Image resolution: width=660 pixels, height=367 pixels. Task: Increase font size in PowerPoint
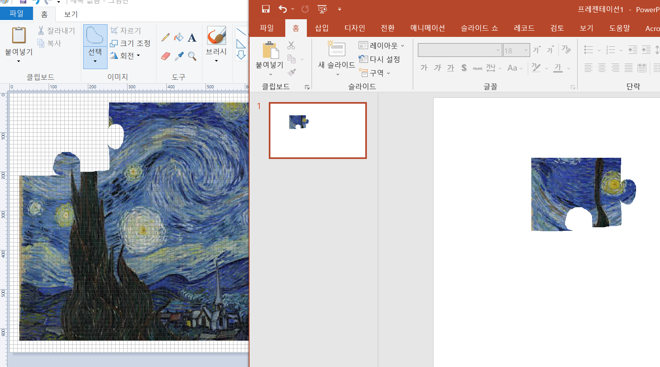tap(537, 49)
